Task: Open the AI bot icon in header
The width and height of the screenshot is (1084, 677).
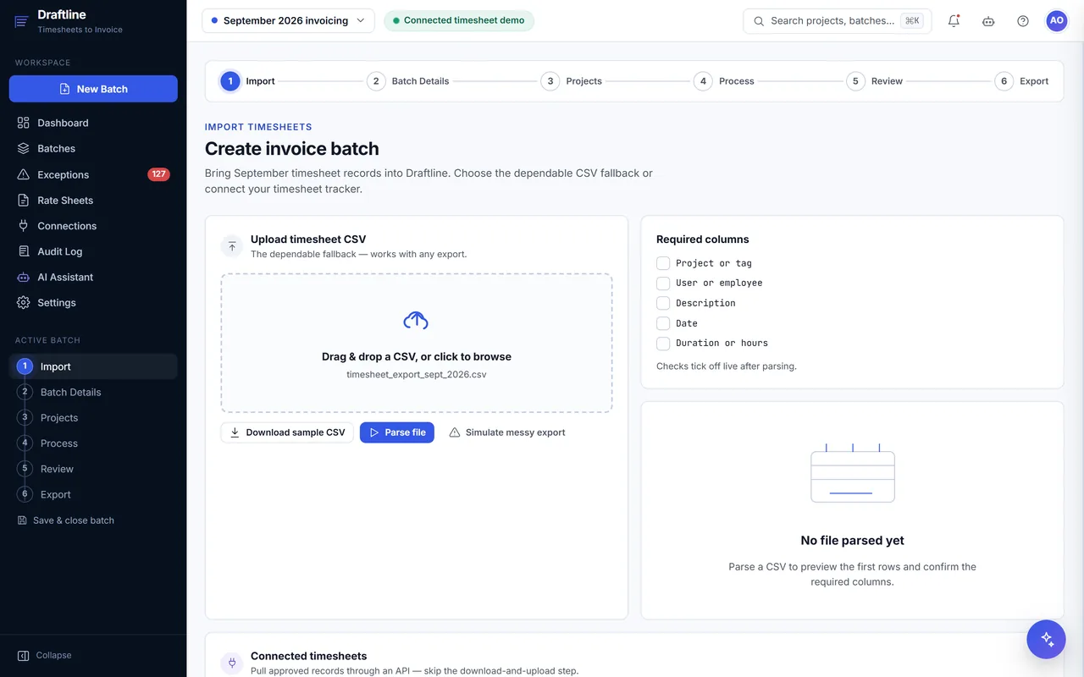Action: pyautogui.click(x=988, y=21)
